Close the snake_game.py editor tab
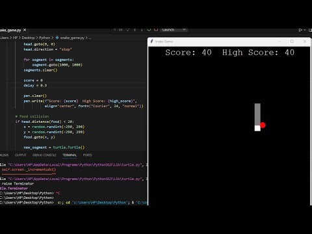Viewport: 312px width, 234px height. [x=25, y=30]
